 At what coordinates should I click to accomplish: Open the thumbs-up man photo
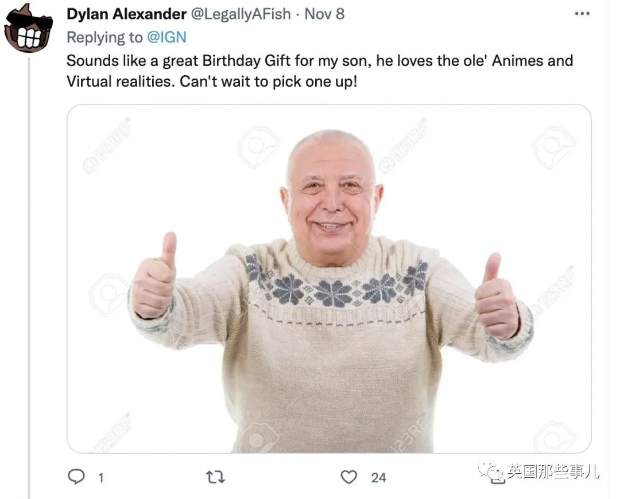pos(329,279)
